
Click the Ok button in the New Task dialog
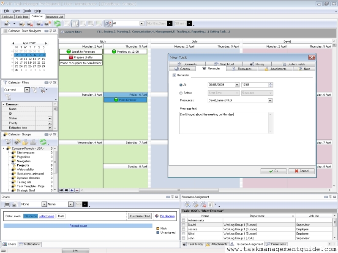coord(273,171)
